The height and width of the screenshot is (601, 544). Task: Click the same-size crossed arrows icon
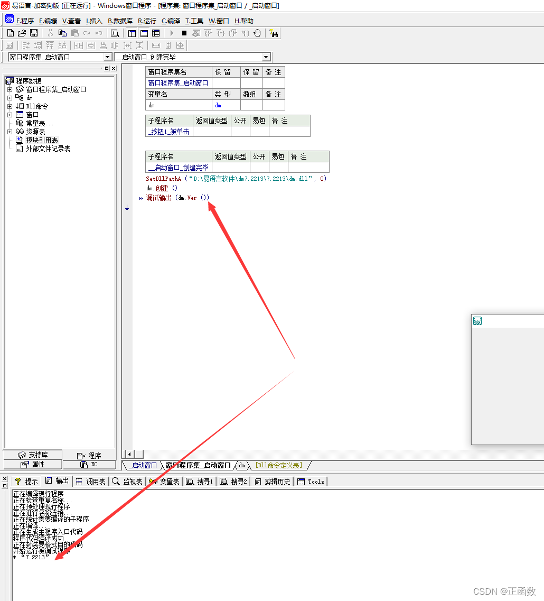(x=181, y=45)
